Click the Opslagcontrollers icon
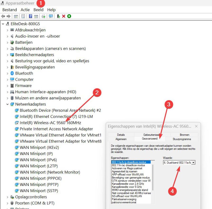Image resolution: width=212 pixels, height=209 pixels. (x=12, y=197)
